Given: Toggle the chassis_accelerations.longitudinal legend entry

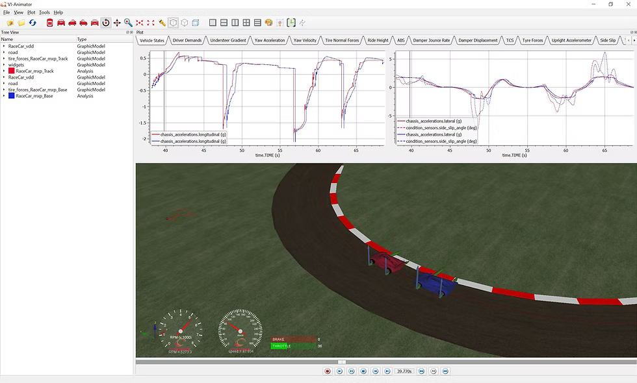Looking at the screenshot, I should 190,134.
